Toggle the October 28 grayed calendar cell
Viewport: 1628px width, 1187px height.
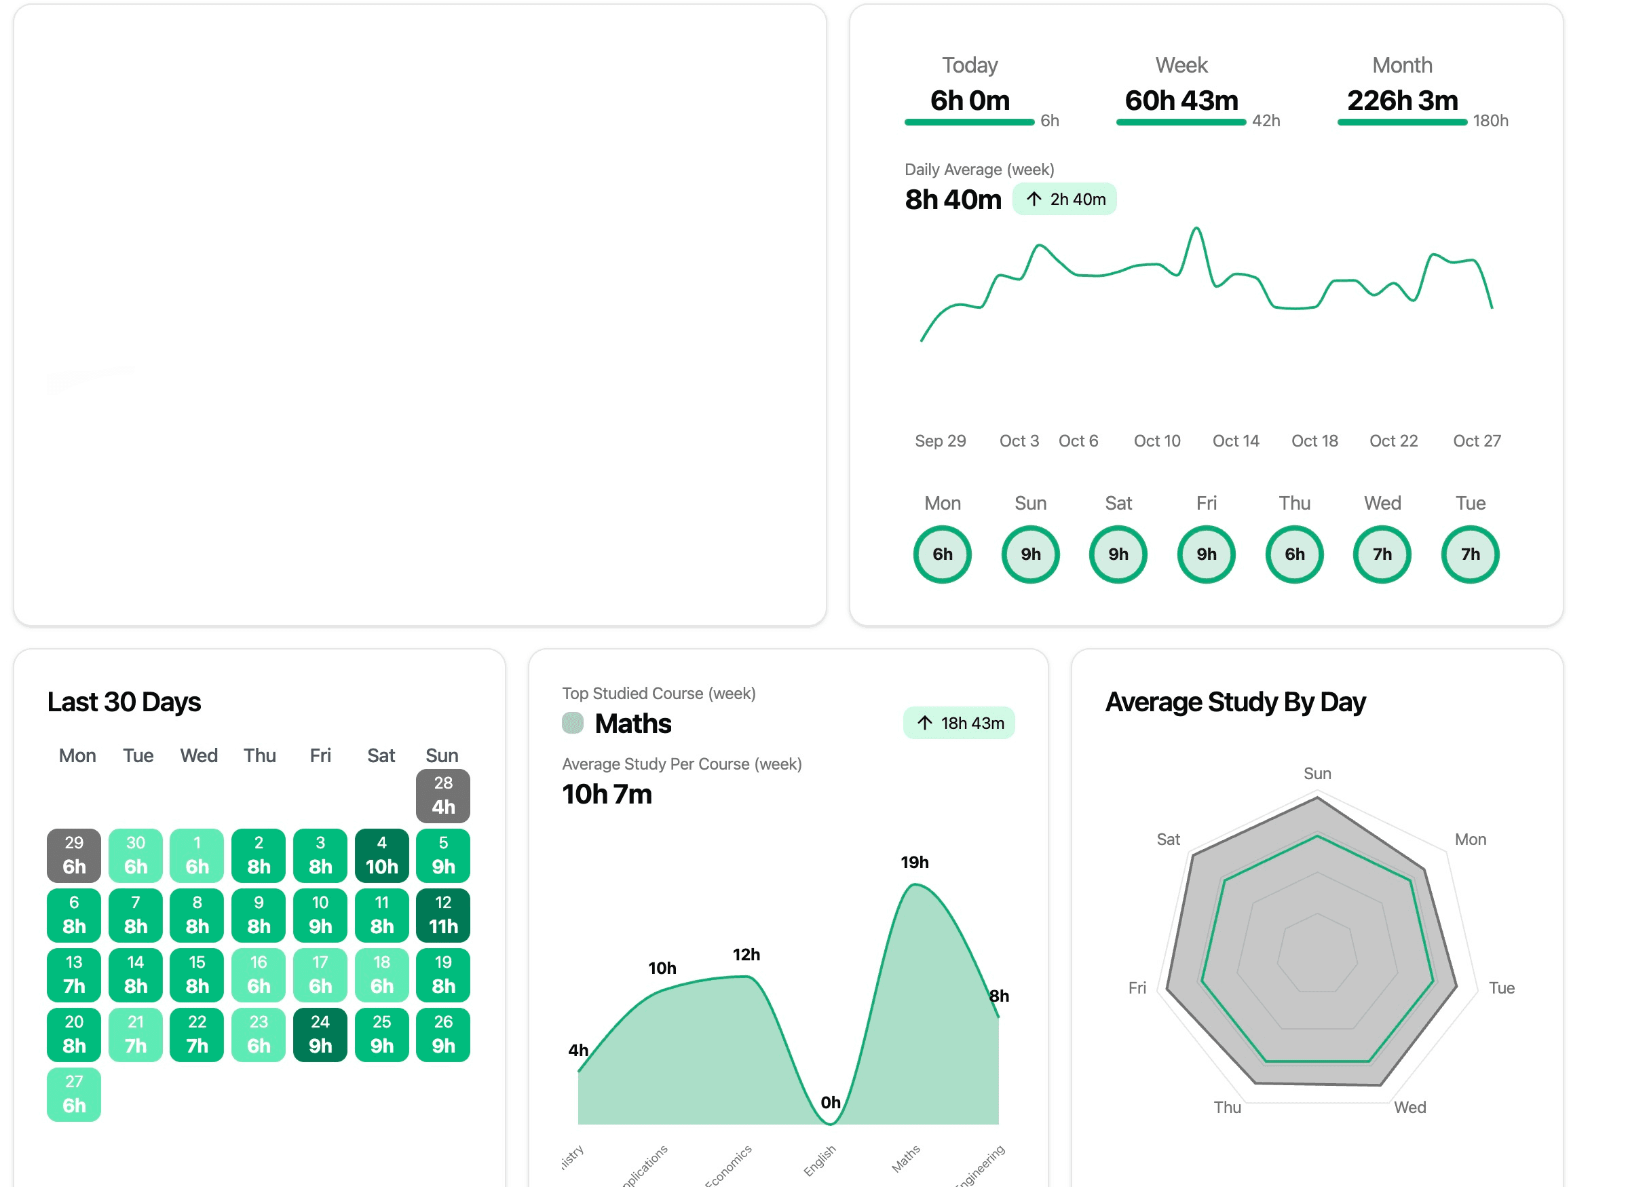coord(442,795)
